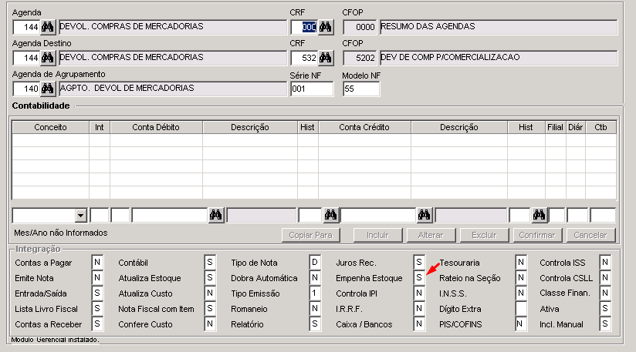Select the Atualiza Estoque flag field

click(x=210, y=277)
